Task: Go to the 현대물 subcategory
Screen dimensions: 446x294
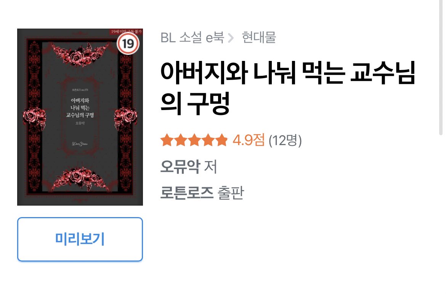Action: coord(259,37)
